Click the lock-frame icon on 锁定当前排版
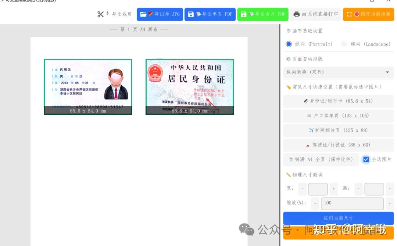This screenshot has width=397, height=246. click(x=349, y=14)
